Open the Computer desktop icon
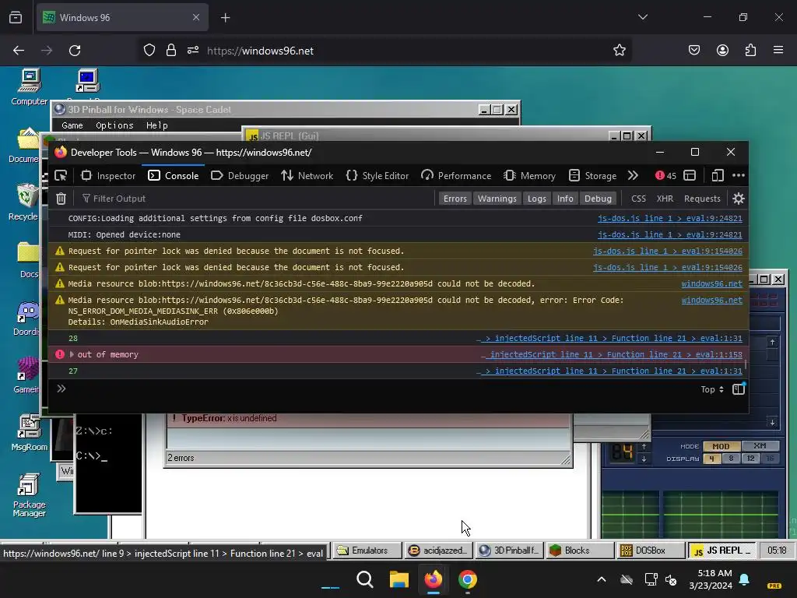Image resolution: width=797 pixels, height=598 pixels. [30, 87]
